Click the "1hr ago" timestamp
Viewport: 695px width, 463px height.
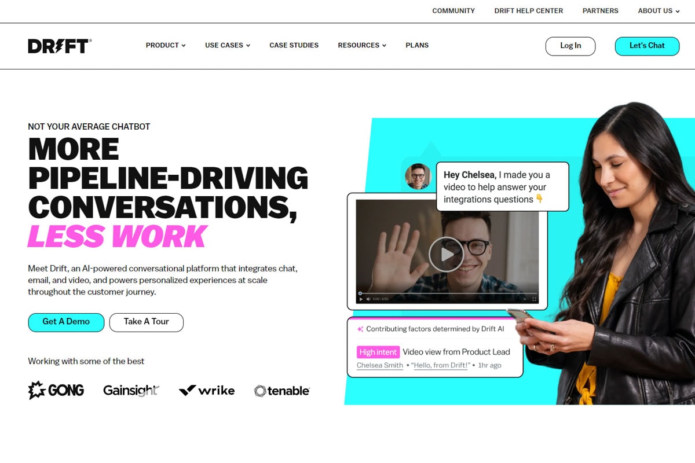pos(489,365)
